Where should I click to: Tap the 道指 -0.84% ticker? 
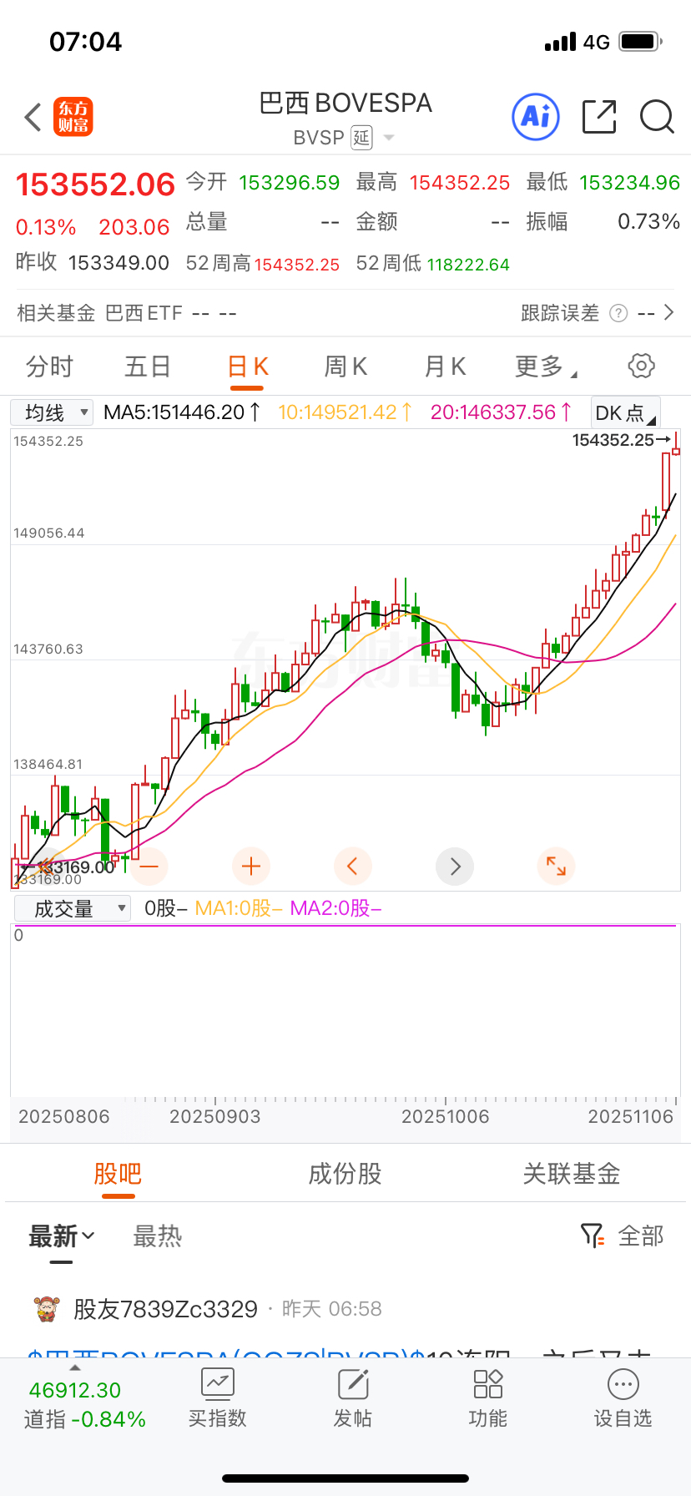(x=84, y=1419)
